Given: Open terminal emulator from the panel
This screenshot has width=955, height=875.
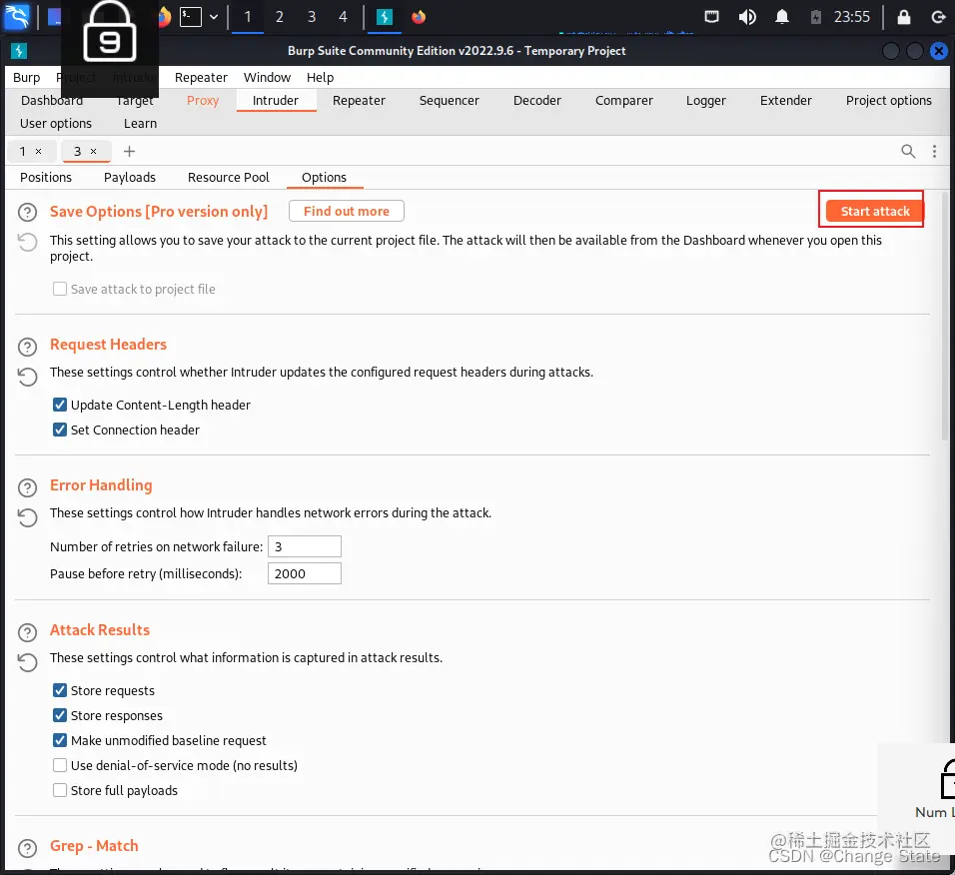Looking at the screenshot, I should point(190,16).
